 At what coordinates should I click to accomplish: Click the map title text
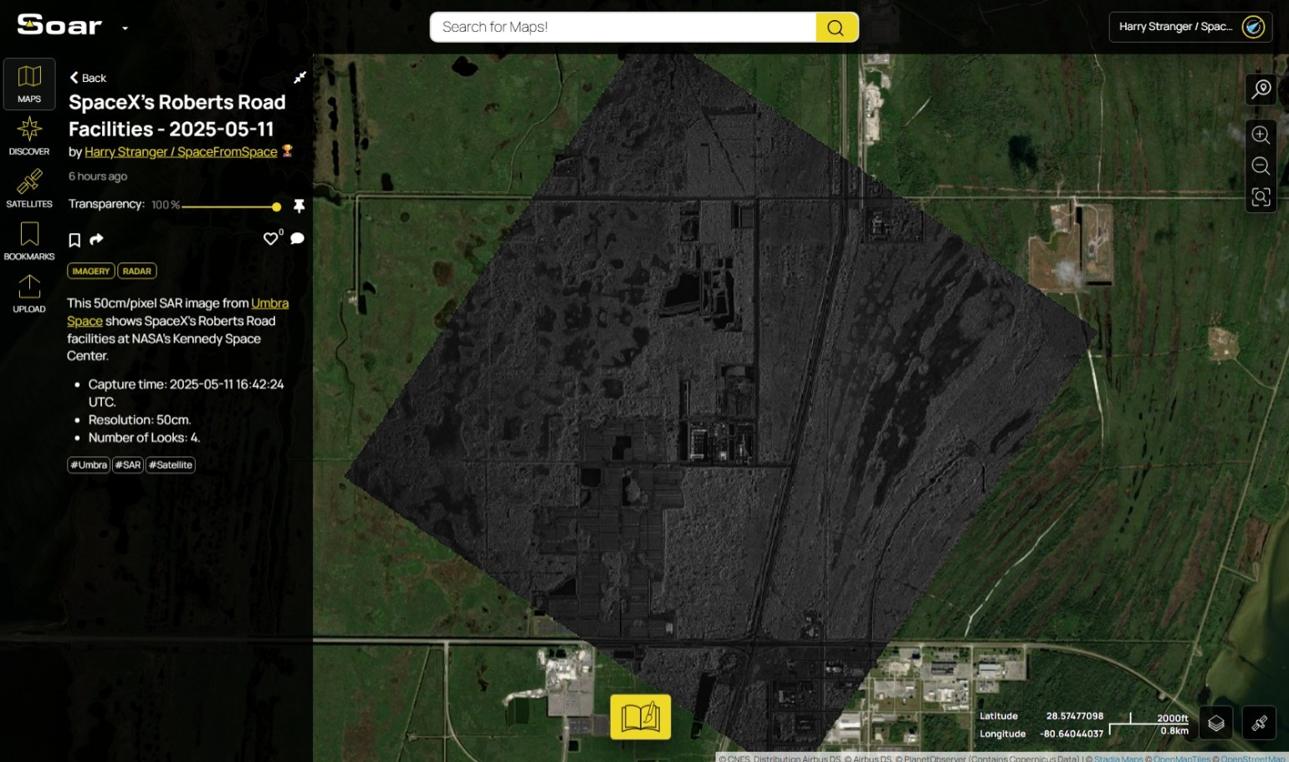[177, 115]
